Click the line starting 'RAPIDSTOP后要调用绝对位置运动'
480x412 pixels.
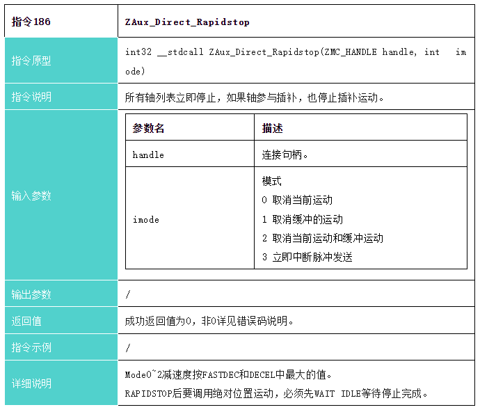[276, 393]
